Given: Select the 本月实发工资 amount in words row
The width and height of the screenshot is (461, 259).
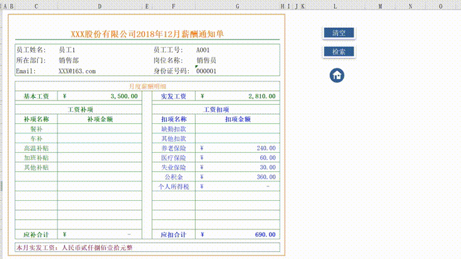Looking at the screenshot, I should coord(147,248).
